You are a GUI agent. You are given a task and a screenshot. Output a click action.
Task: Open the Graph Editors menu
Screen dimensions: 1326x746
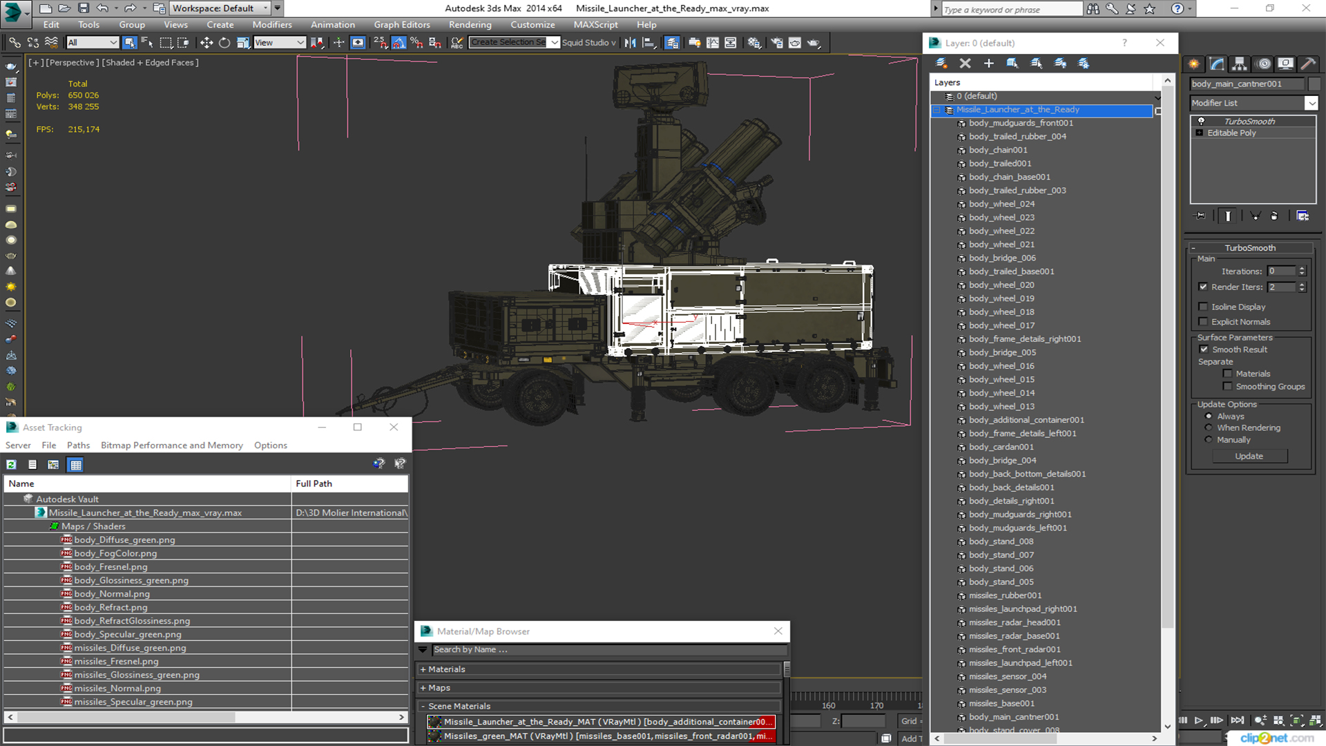coord(402,25)
